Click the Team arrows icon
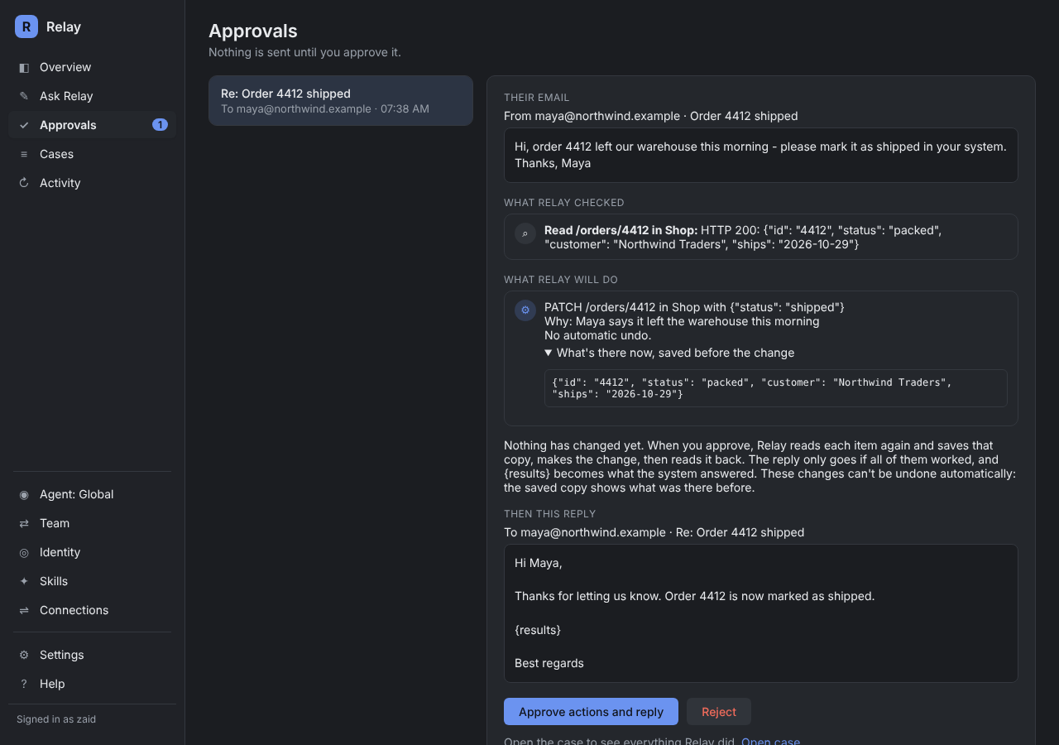 pyautogui.click(x=24, y=523)
